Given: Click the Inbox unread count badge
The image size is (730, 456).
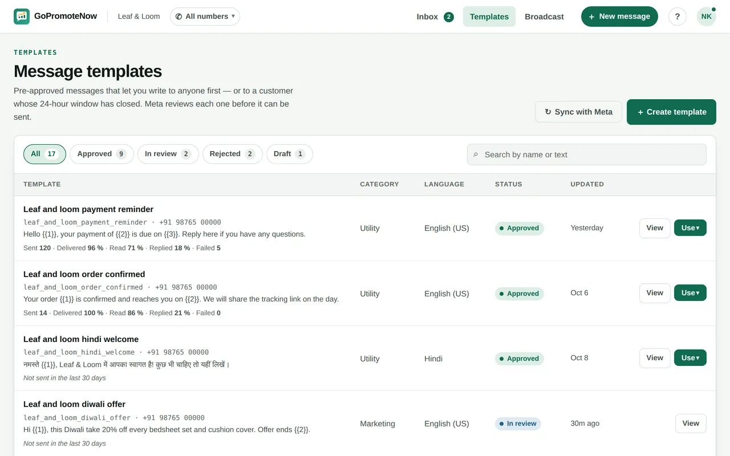Looking at the screenshot, I should tap(449, 17).
